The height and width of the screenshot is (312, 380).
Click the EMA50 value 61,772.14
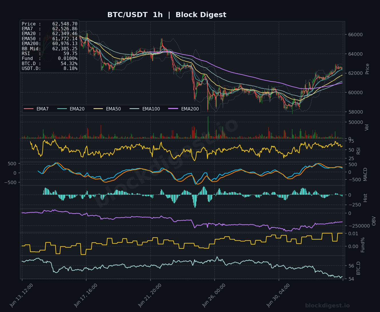(65, 39)
